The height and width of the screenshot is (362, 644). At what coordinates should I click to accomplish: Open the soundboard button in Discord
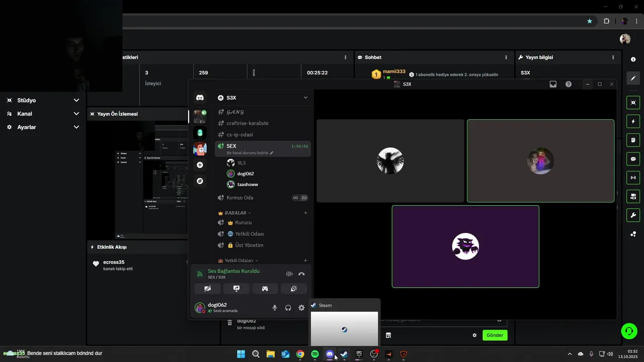(294, 289)
